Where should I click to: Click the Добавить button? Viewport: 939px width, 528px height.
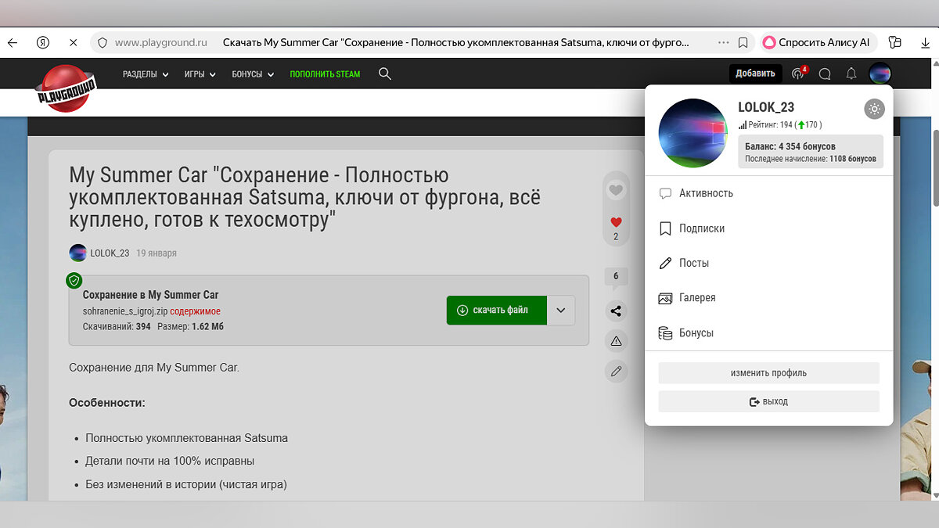756,74
